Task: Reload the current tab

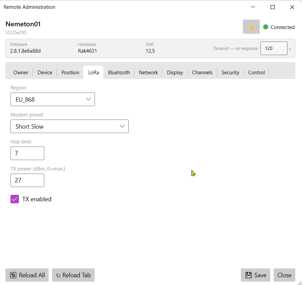Action: pos(73,275)
